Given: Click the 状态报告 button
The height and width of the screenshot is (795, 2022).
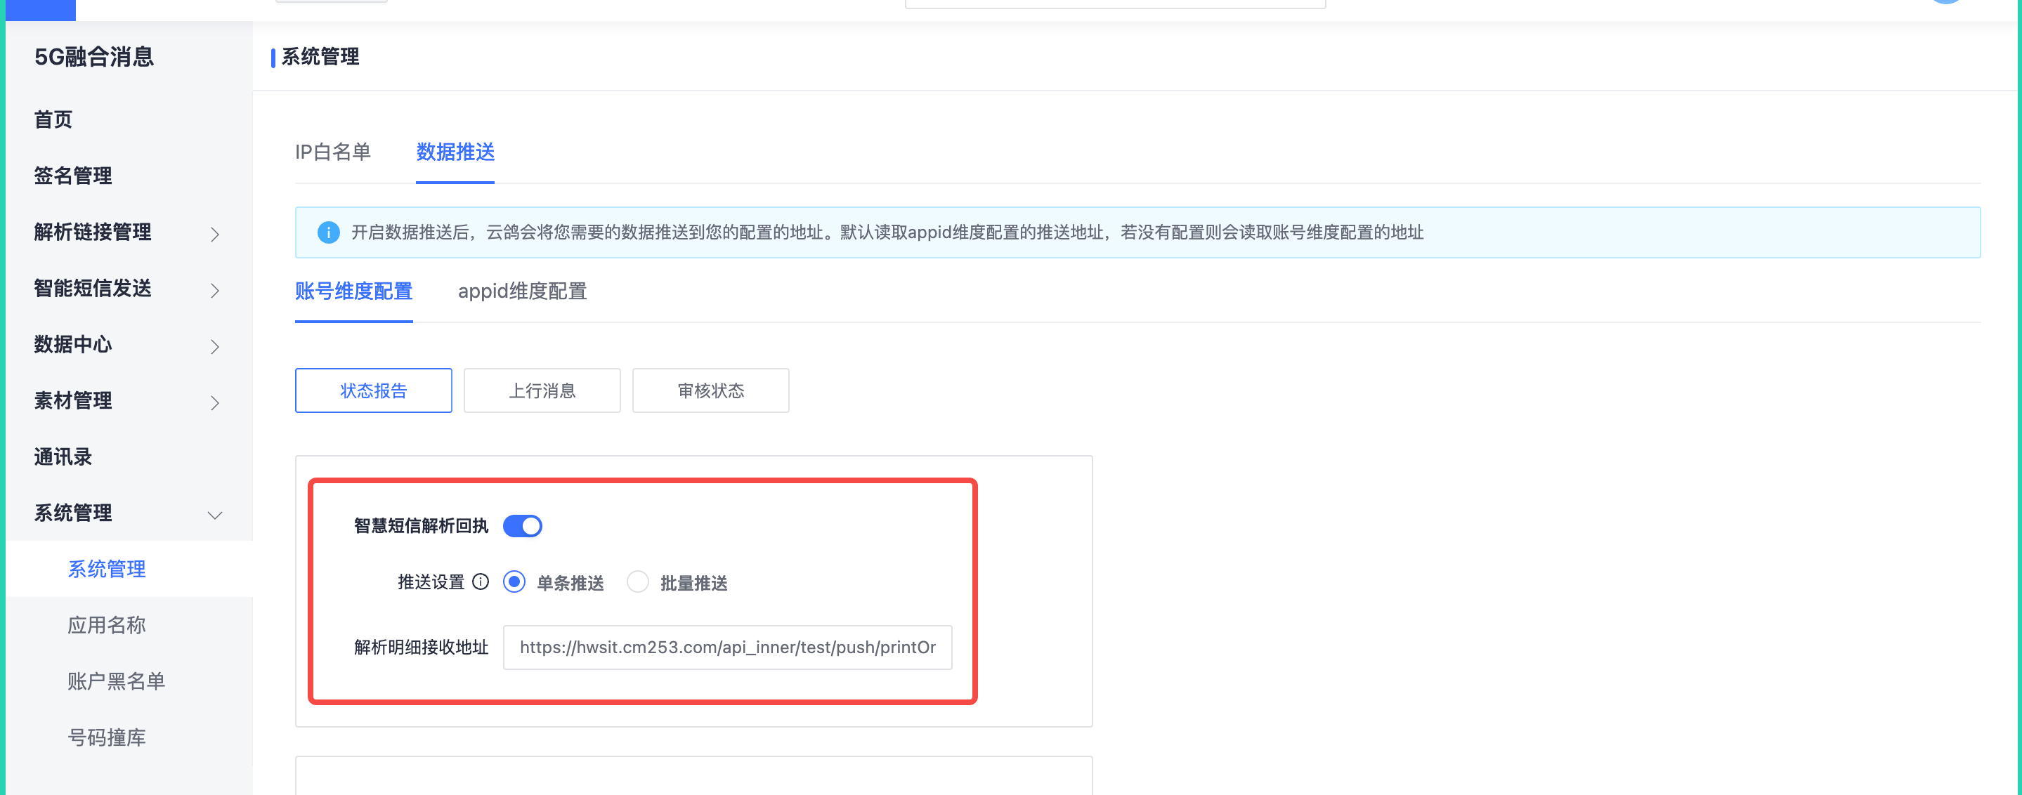Looking at the screenshot, I should (x=373, y=390).
